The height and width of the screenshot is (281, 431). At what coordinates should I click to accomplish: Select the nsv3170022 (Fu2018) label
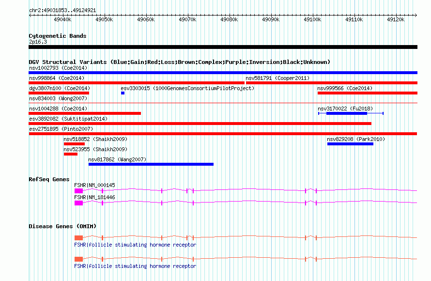345,109
